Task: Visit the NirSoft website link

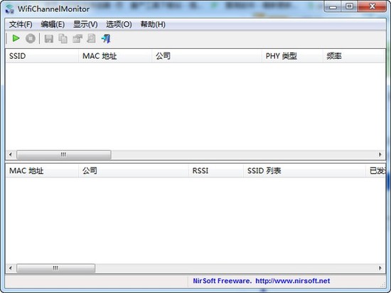Action: [x=292, y=281]
